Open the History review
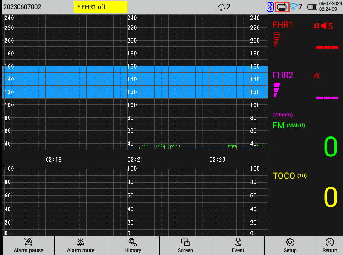 point(133,246)
